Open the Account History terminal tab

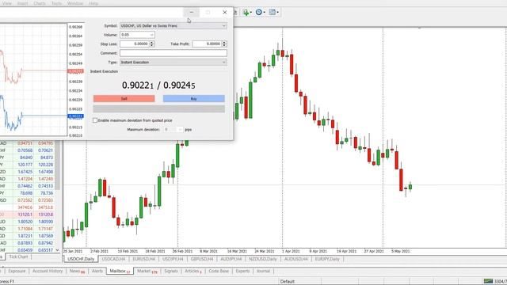point(48,271)
